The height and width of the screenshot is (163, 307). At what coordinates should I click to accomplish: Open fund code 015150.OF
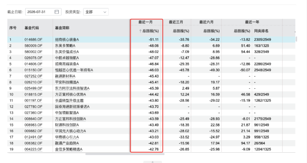coord(33,70)
